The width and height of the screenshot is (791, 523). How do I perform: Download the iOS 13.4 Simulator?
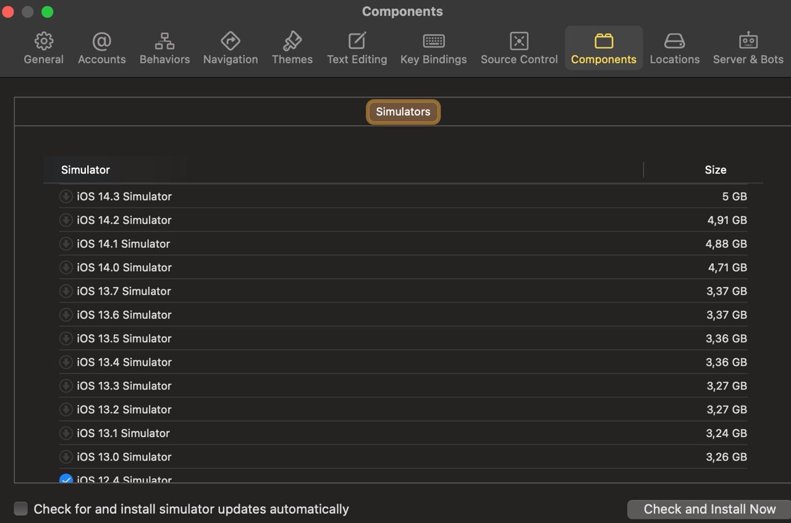tap(66, 362)
